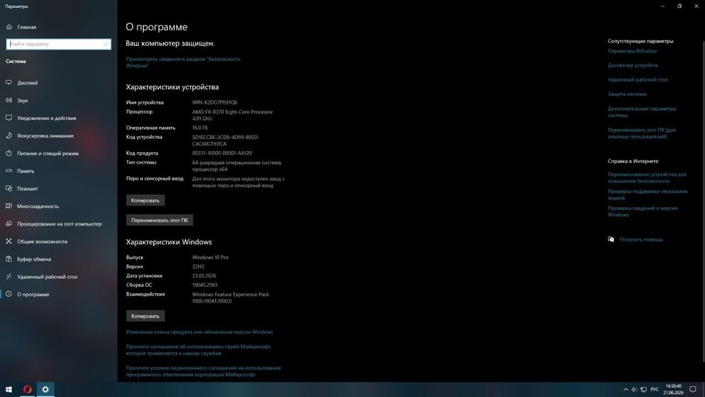Click Проецирование на этот компьютер icon

[x=8, y=224]
